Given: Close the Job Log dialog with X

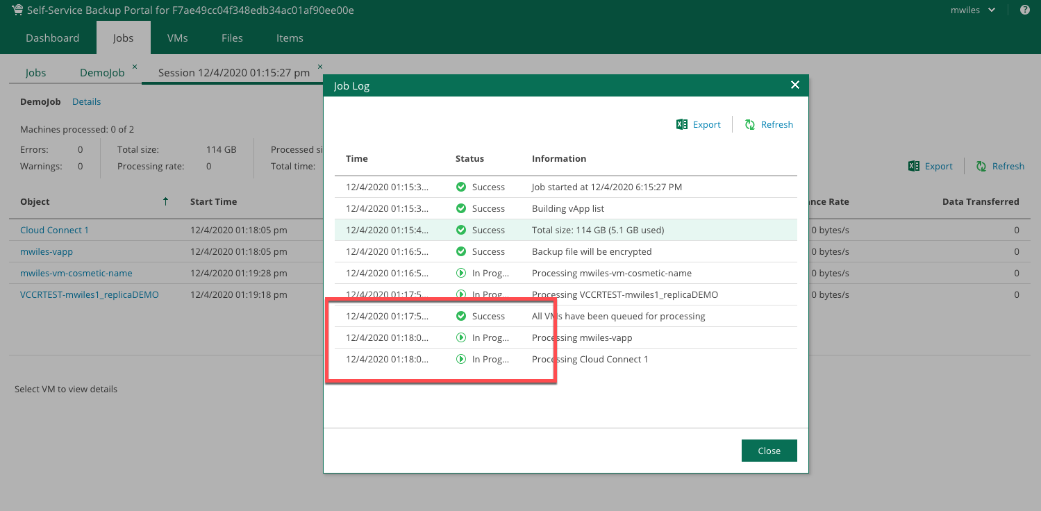Looking at the screenshot, I should [795, 85].
